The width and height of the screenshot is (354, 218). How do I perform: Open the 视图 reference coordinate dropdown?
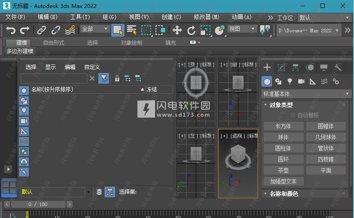[x=242, y=29]
